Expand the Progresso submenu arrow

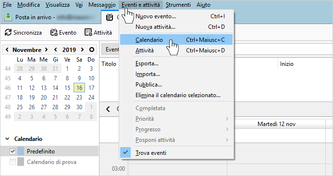click(227, 129)
